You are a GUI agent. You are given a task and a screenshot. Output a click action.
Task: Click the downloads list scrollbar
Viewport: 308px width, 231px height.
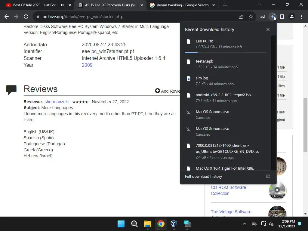(x=274, y=72)
